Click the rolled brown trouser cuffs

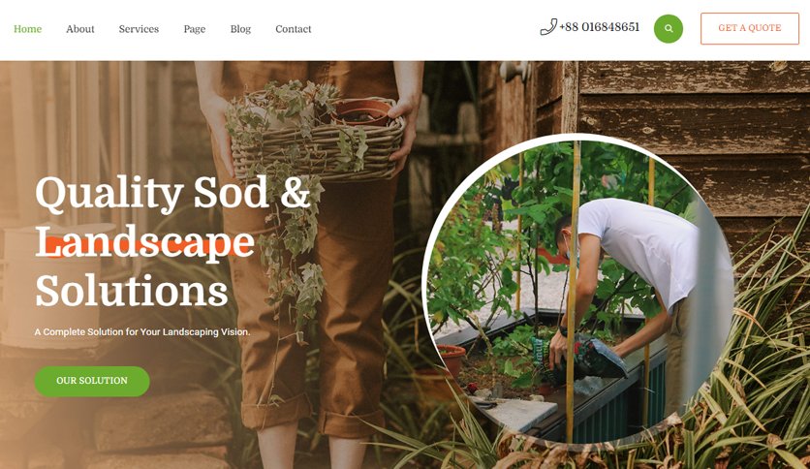[313, 419]
